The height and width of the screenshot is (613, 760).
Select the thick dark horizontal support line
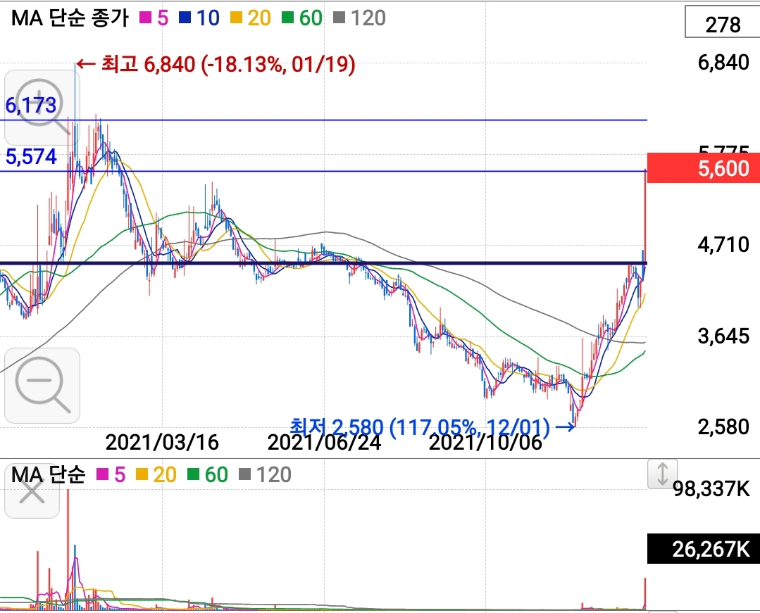pos(324,264)
